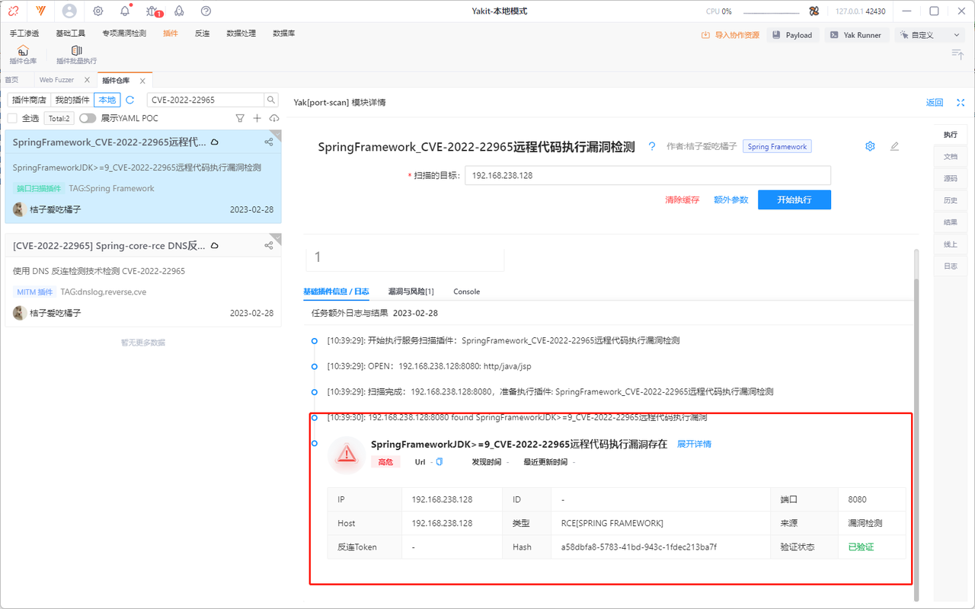Click the engine status icon beside CPU meter
This screenshot has height=609, width=975.
(814, 11)
